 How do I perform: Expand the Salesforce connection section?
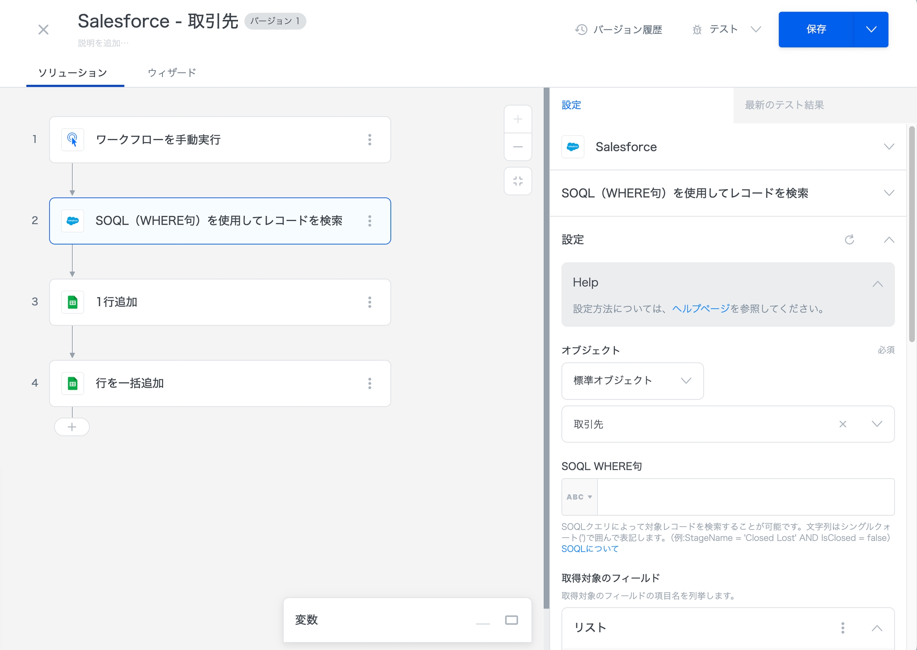(x=889, y=147)
